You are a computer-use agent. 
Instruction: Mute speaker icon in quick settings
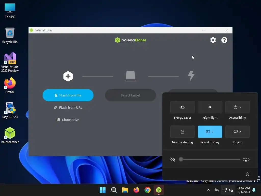coord(173,160)
